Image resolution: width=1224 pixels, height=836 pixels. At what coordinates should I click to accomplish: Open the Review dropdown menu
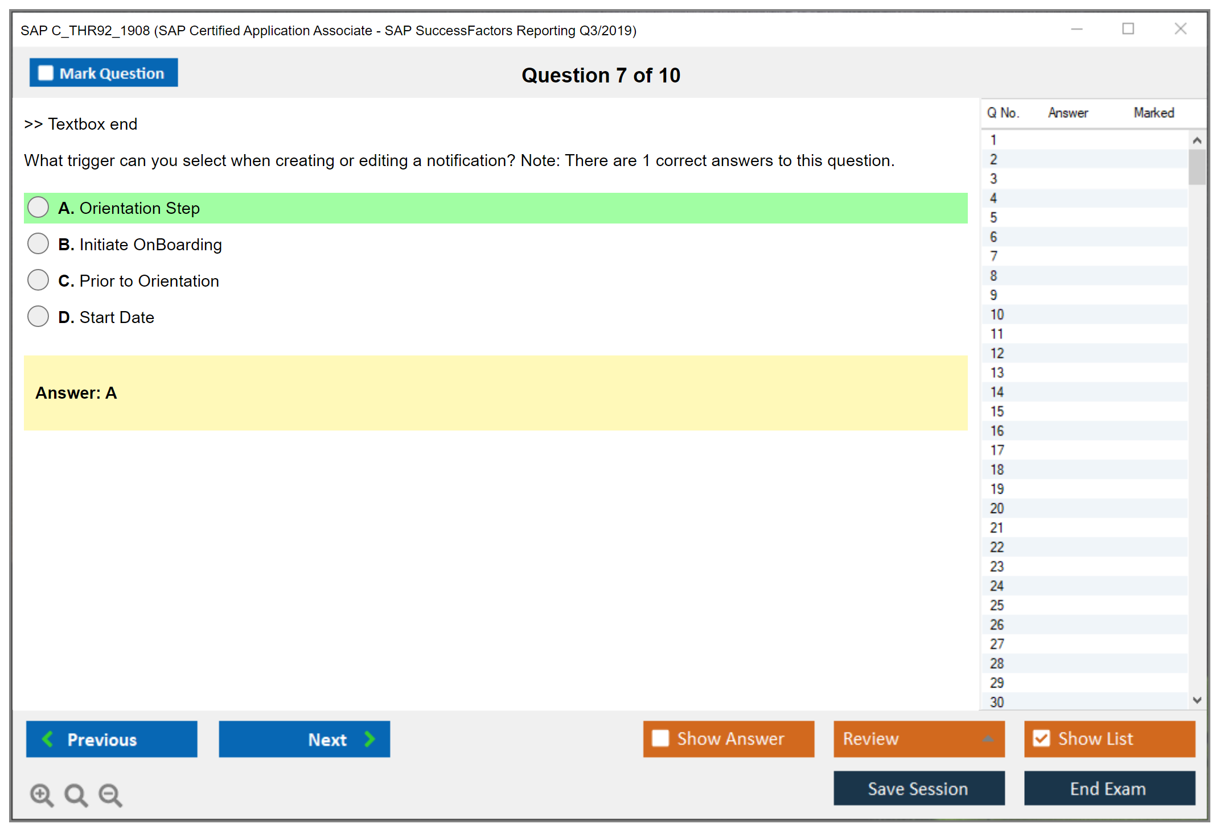[988, 738]
